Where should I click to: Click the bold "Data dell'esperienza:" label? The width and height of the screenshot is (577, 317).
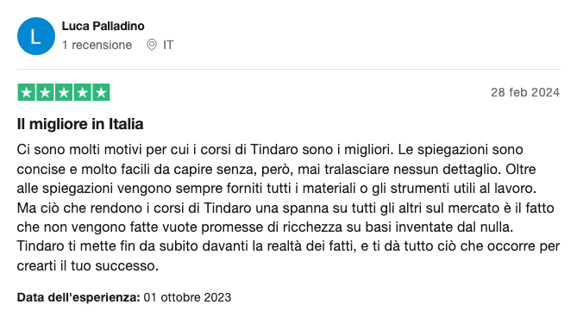(x=78, y=297)
